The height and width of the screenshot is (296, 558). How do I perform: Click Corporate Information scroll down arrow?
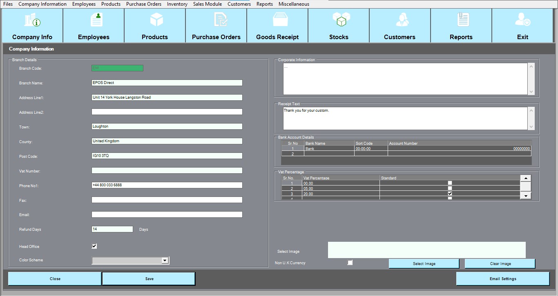(531, 92)
